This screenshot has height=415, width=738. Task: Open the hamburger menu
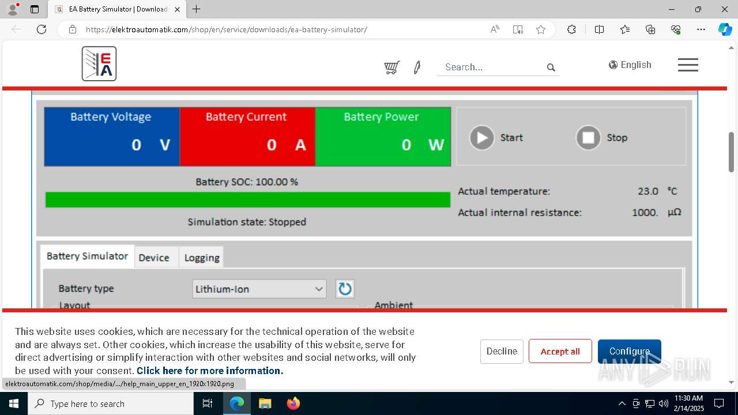pos(688,65)
